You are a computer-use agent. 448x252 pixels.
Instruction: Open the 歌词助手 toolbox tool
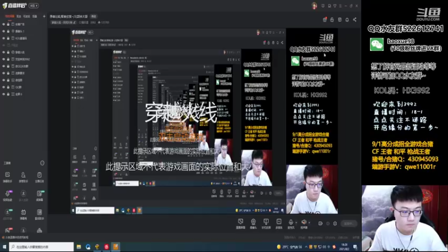(x=39, y=214)
